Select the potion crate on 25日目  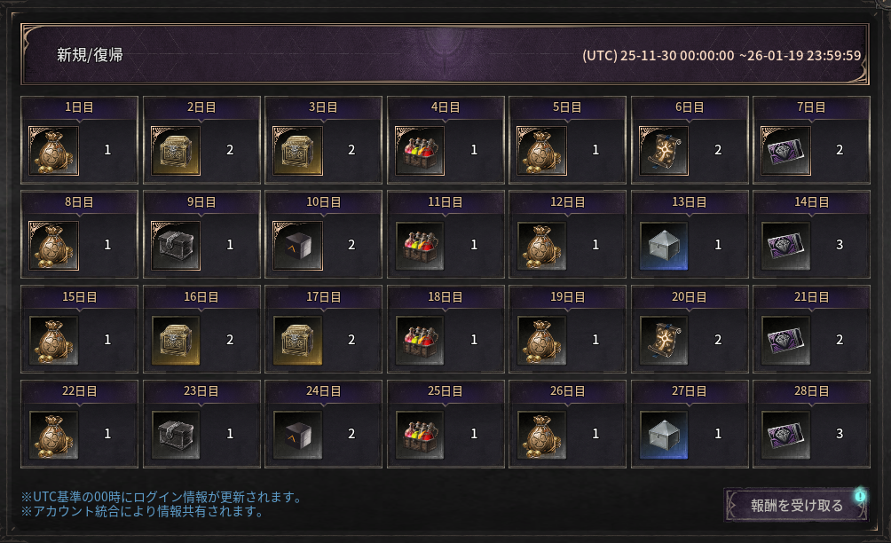(x=420, y=435)
